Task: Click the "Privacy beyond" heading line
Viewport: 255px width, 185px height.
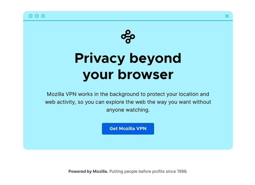Action: tap(128, 59)
